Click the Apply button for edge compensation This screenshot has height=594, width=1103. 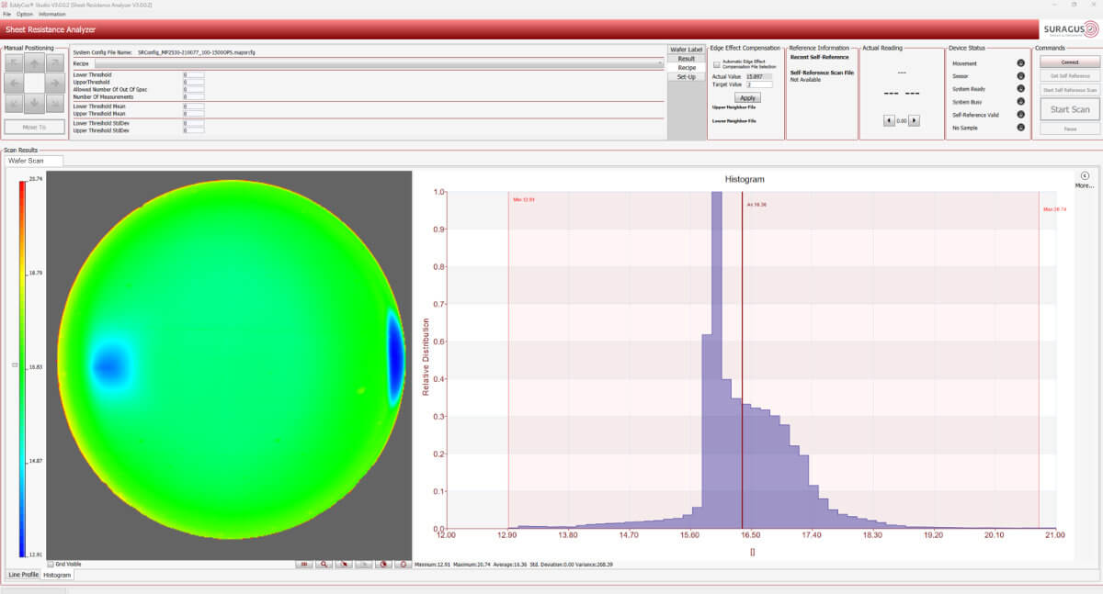coord(747,97)
